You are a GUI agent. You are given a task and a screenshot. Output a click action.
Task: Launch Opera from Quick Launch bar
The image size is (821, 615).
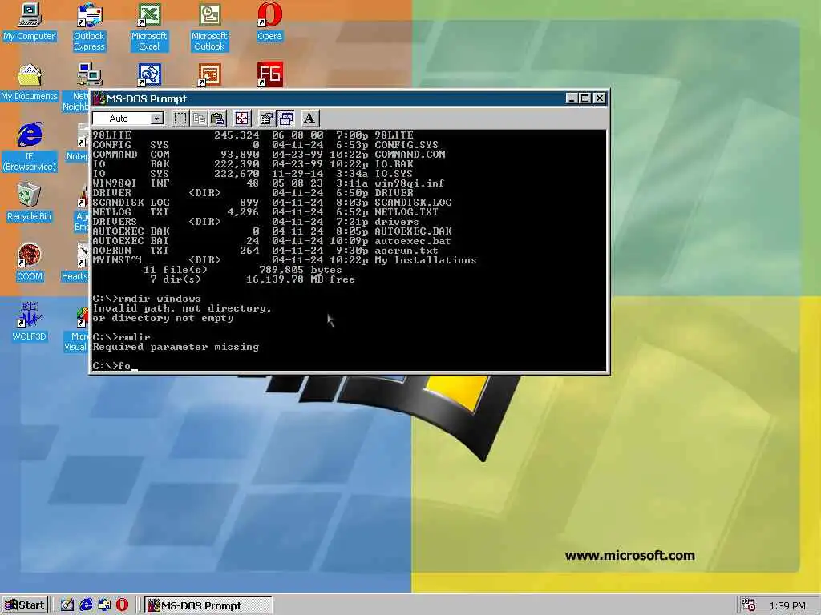(x=122, y=605)
